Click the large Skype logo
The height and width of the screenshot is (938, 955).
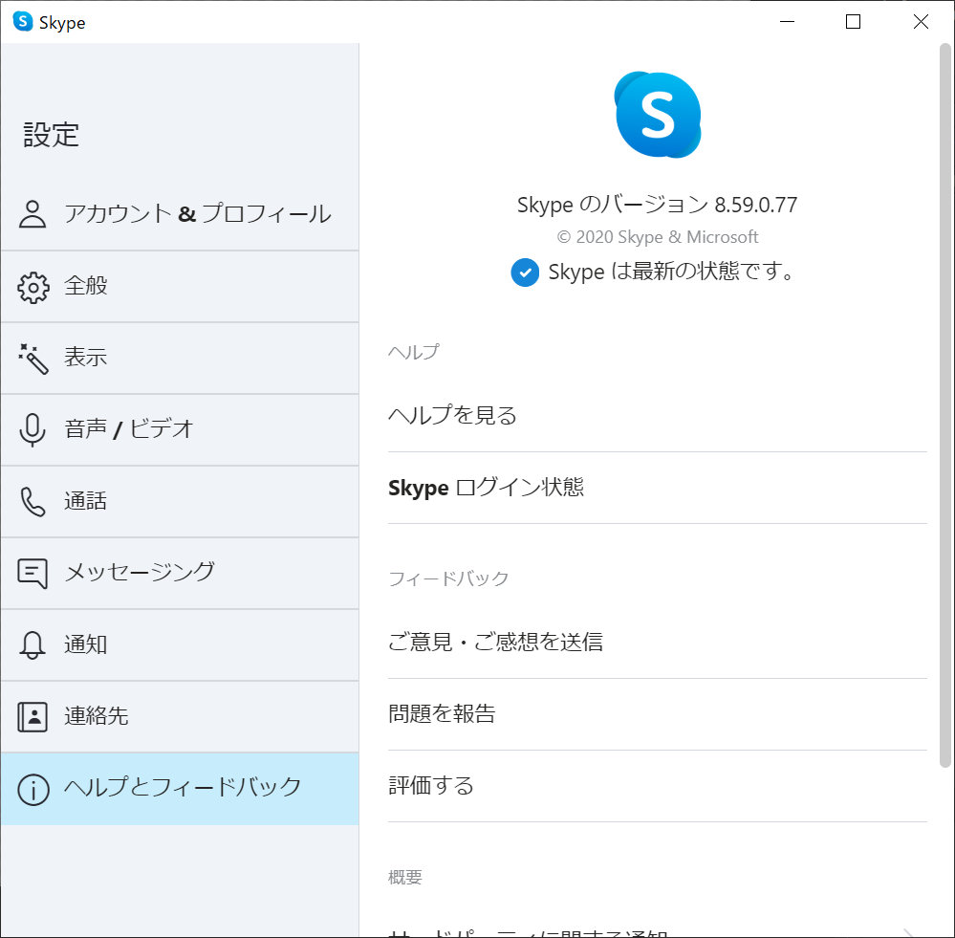(658, 115)
